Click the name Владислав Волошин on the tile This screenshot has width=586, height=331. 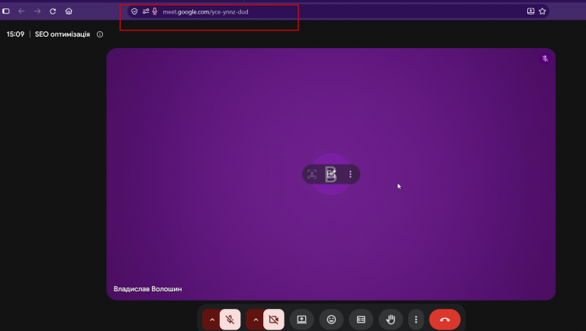click(147, 289)
